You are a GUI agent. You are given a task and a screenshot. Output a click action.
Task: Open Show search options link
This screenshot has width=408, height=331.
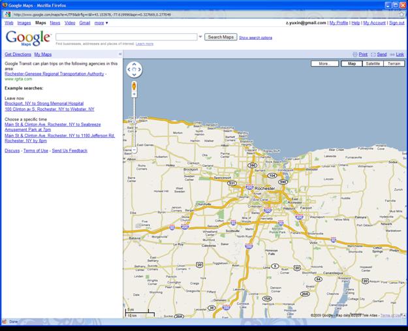[x=255, y=38]
